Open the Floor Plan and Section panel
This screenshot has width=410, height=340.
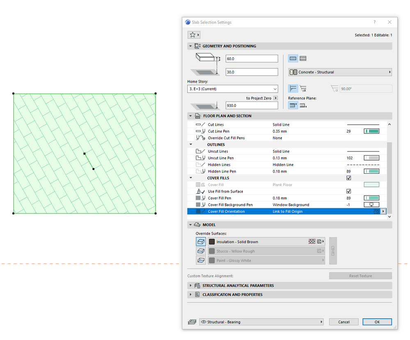pos(190,115)
